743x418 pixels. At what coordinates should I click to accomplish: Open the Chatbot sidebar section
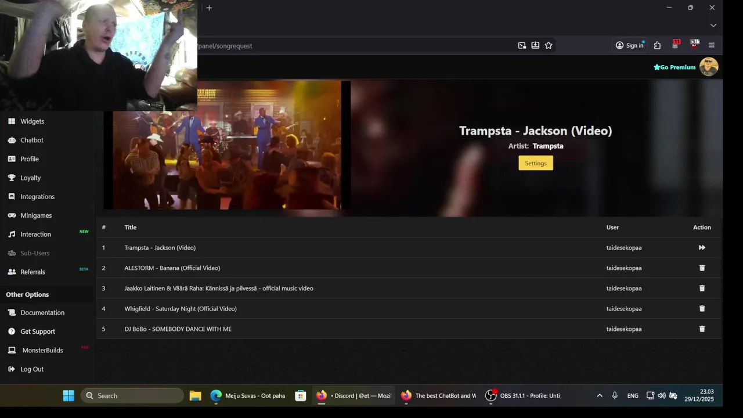point(32,140)
